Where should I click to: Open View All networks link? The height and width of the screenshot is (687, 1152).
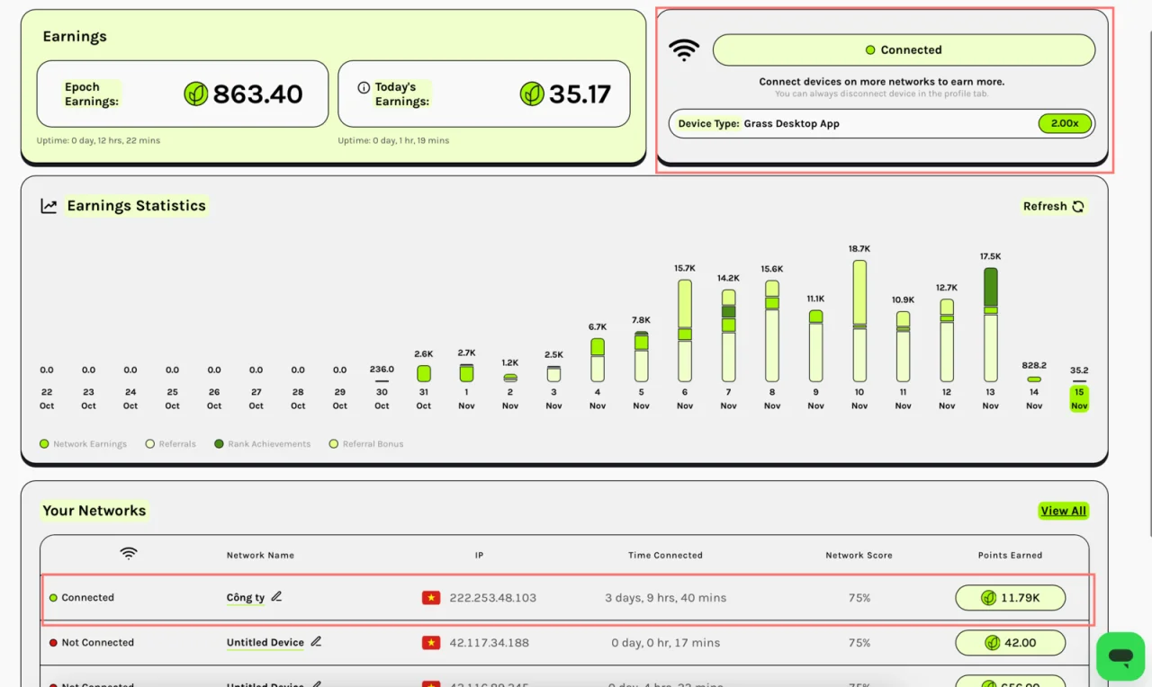tap(1063, 511)
